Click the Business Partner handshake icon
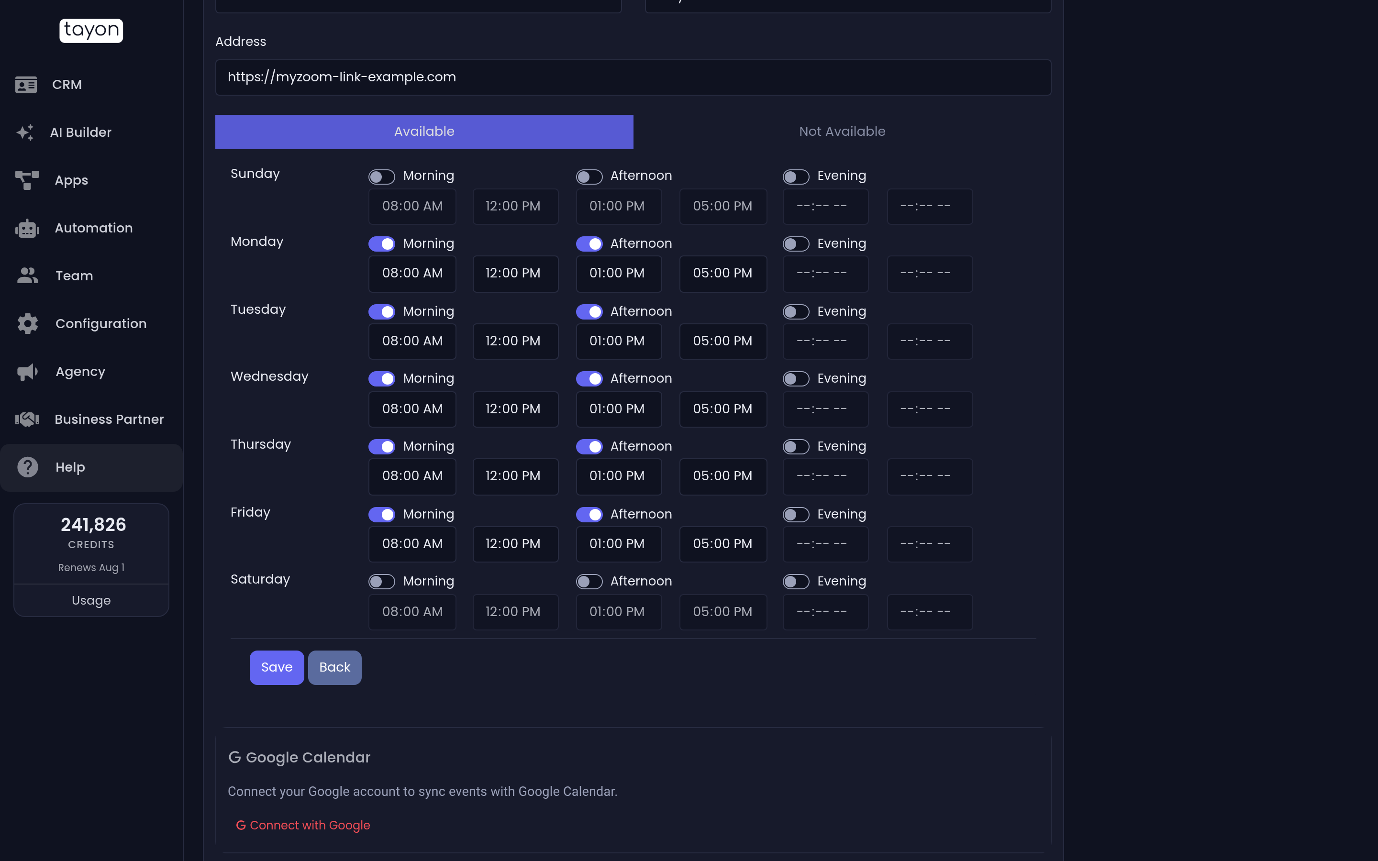 (x=27, y=419)
